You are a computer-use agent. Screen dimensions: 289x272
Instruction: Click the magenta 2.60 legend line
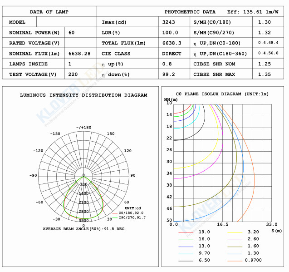click(x=235, y=240)
